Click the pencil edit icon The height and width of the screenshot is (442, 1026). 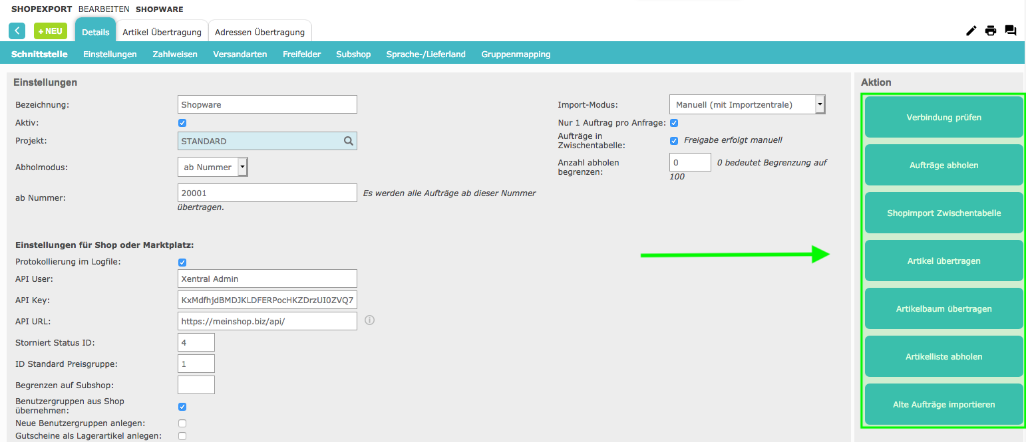971,31
